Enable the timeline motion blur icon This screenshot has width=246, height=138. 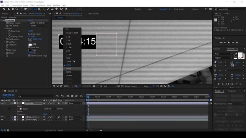(76, 96)
